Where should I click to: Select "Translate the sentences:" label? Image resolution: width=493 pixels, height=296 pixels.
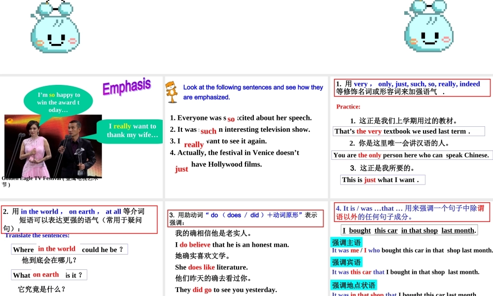pos(37,235)
